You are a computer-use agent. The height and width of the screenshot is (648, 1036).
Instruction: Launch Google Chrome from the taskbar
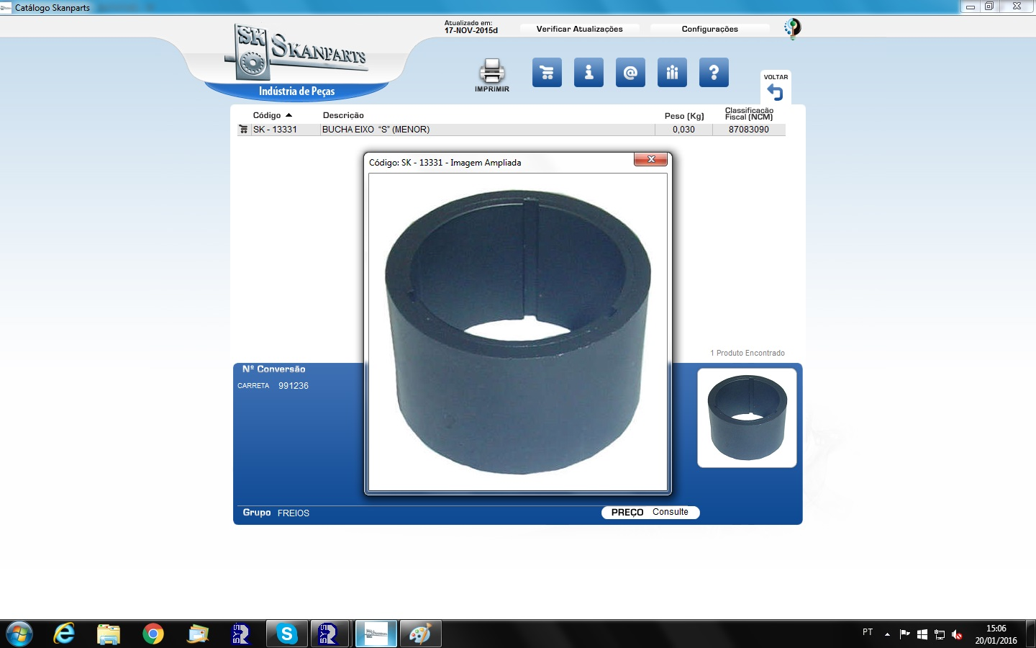pos(153,634)
